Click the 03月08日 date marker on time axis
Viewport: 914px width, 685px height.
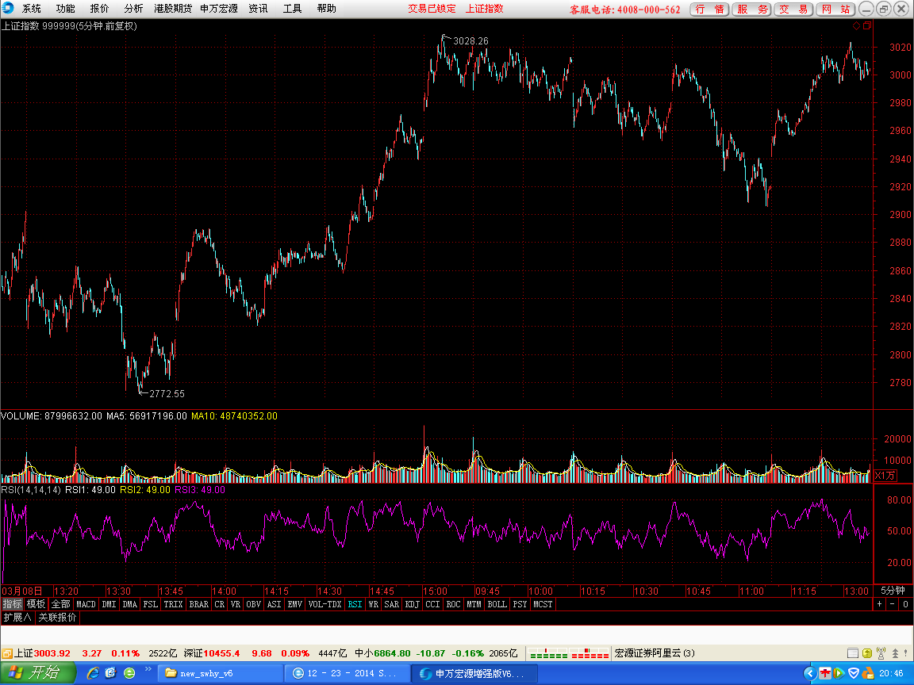pyautogui.click(x=21, y=591)
